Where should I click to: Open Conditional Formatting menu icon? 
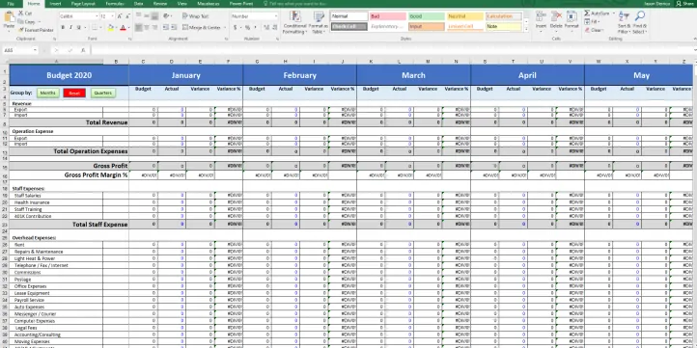pyautogui.click(x=295, y=16)
